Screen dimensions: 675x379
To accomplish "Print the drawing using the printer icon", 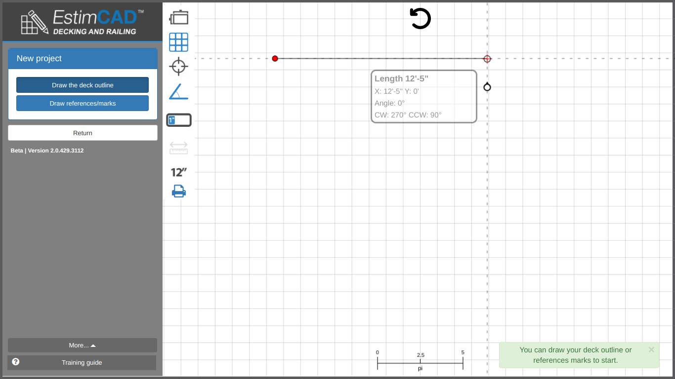I will [179, 191].
